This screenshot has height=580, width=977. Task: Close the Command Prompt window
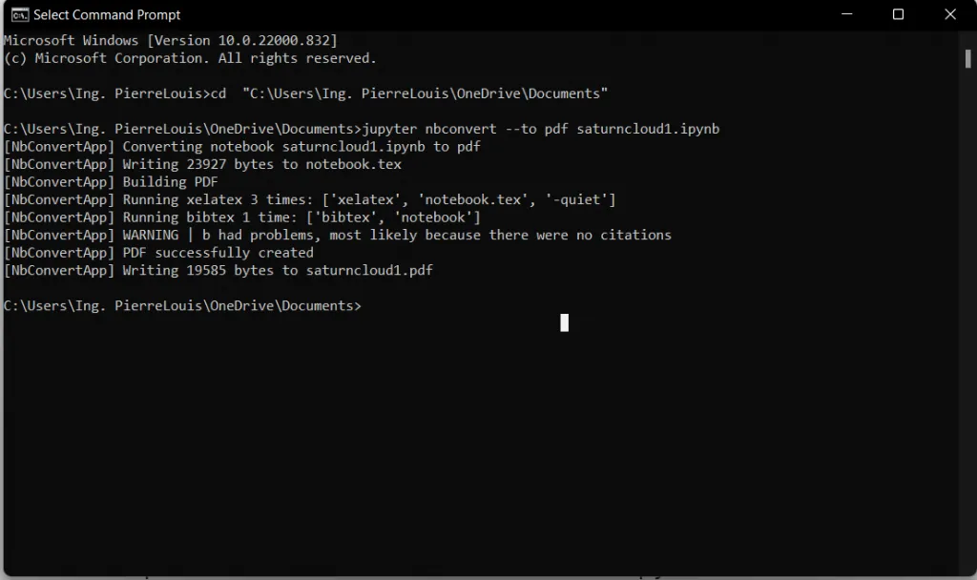click(x=949, y=14)
